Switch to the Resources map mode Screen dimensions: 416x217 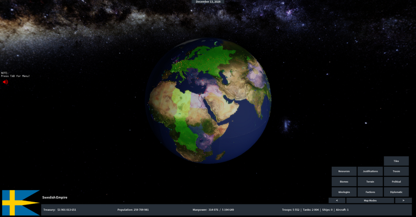[344, 171]
